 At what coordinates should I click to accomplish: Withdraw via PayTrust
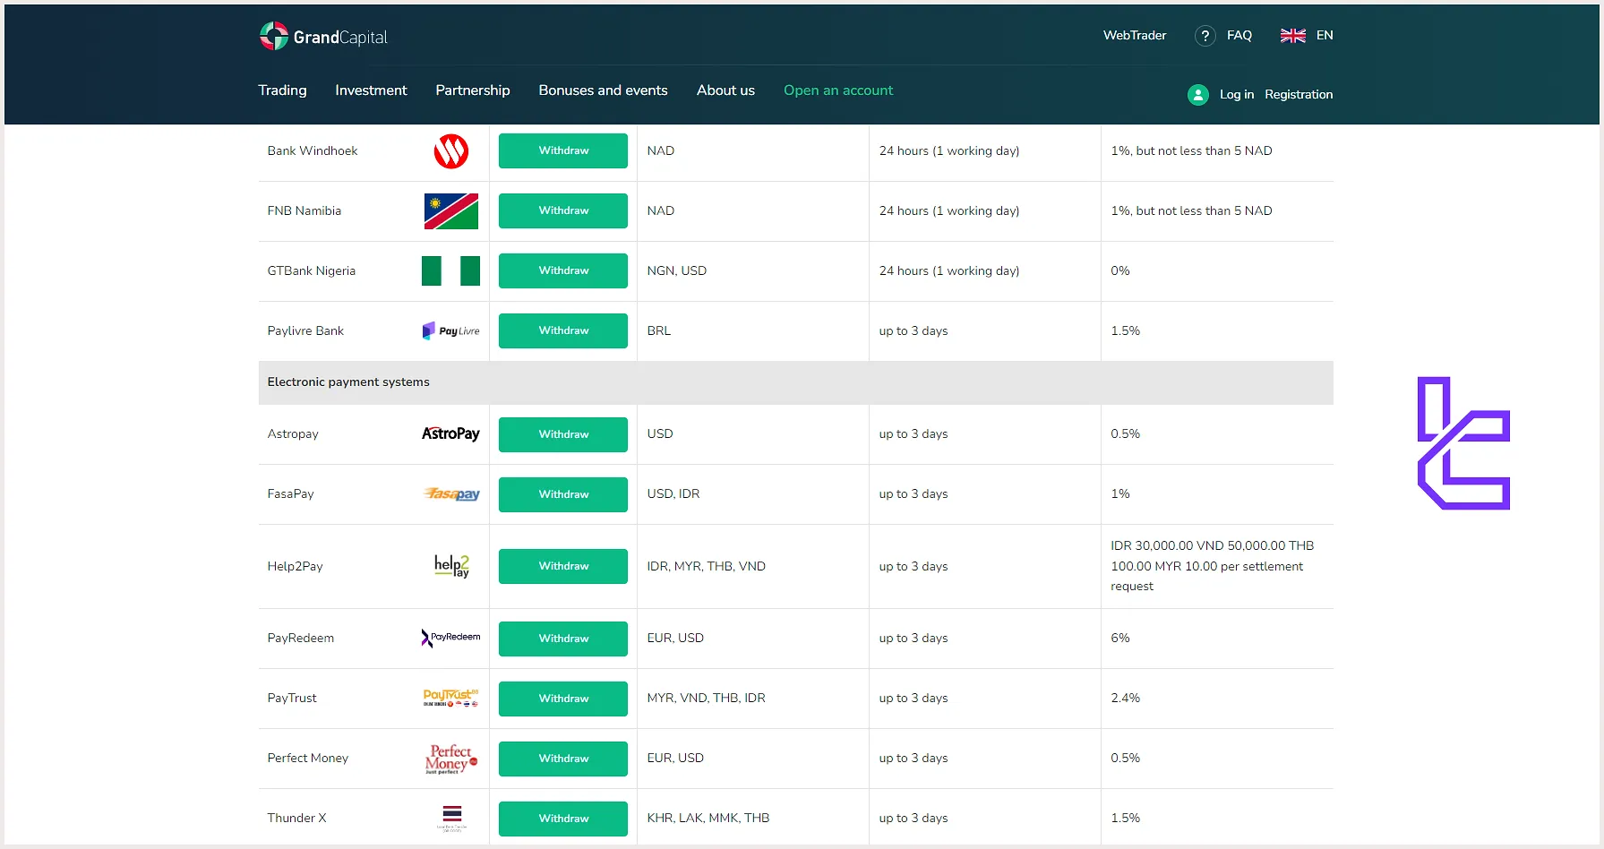563,699
